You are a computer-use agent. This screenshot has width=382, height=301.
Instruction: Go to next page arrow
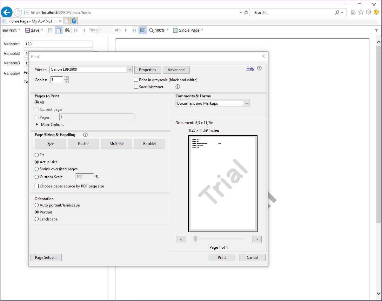pos(126,30)
